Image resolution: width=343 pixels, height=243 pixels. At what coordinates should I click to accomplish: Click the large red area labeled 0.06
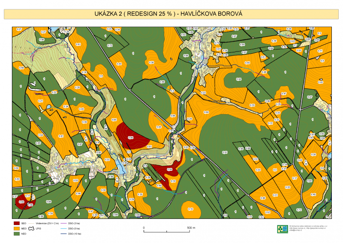(x=130, y=137)
